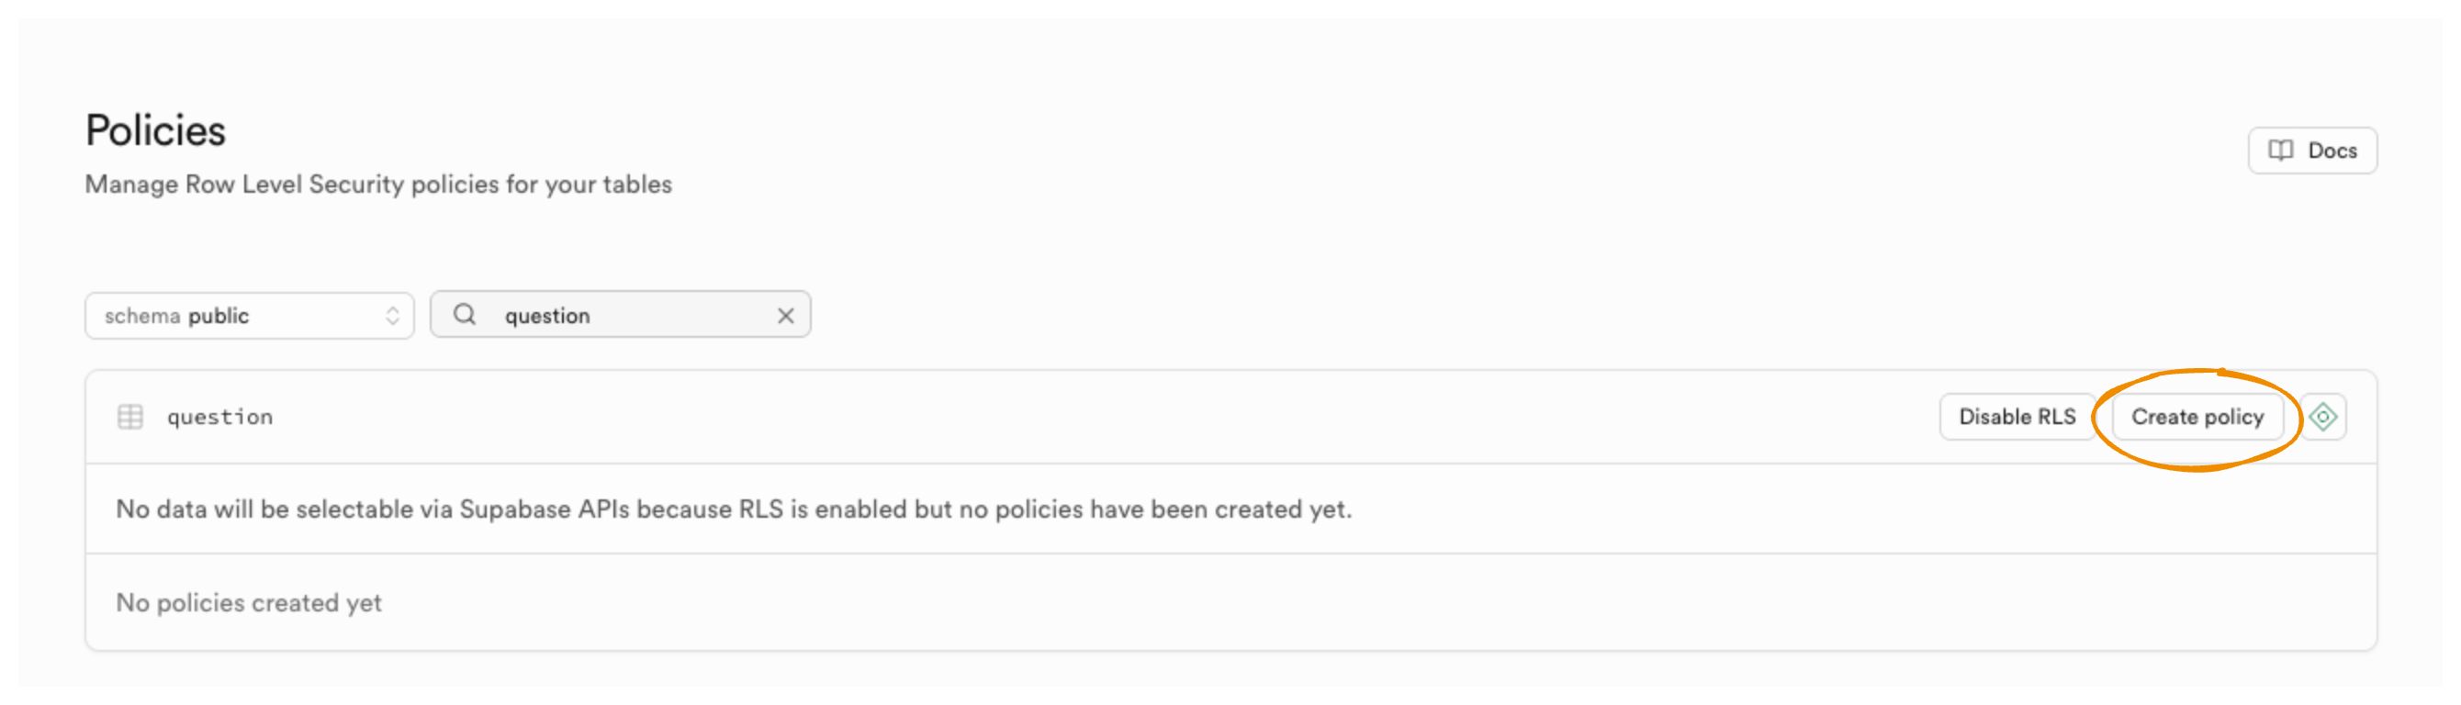Select the question table name header
This screenshot has width=2461, height=705.
[219, 416]
